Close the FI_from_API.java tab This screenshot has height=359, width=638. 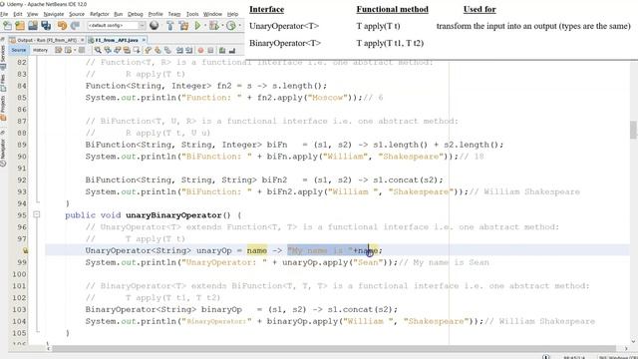point(144,40)
